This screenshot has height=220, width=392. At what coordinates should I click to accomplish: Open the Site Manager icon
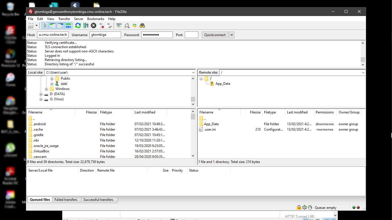click(x=30, y=25)
